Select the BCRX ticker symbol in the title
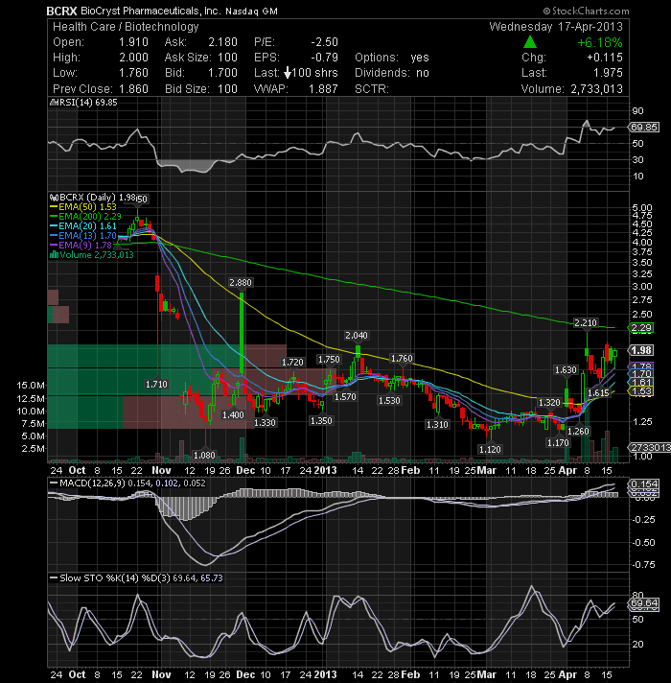Viewport: 671px width, 683px height. click(x=61, y=11)
